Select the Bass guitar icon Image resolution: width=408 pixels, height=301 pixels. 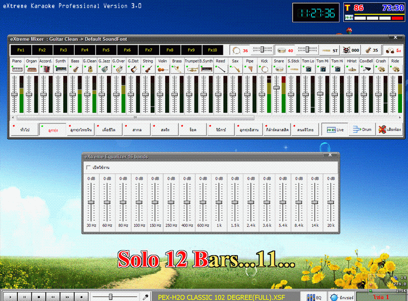76,69
